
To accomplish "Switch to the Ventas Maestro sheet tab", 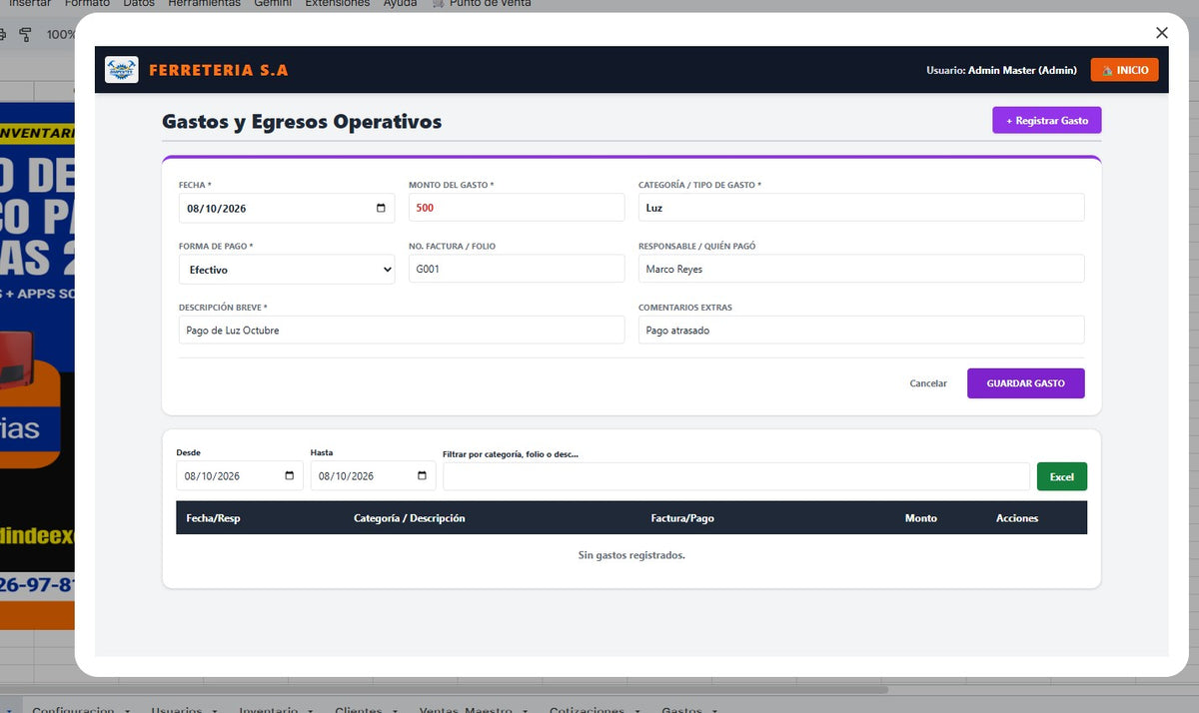I will pos(466,709).
